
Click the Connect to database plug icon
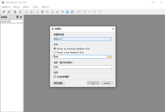pyautogui.click(x=4, y=12)
